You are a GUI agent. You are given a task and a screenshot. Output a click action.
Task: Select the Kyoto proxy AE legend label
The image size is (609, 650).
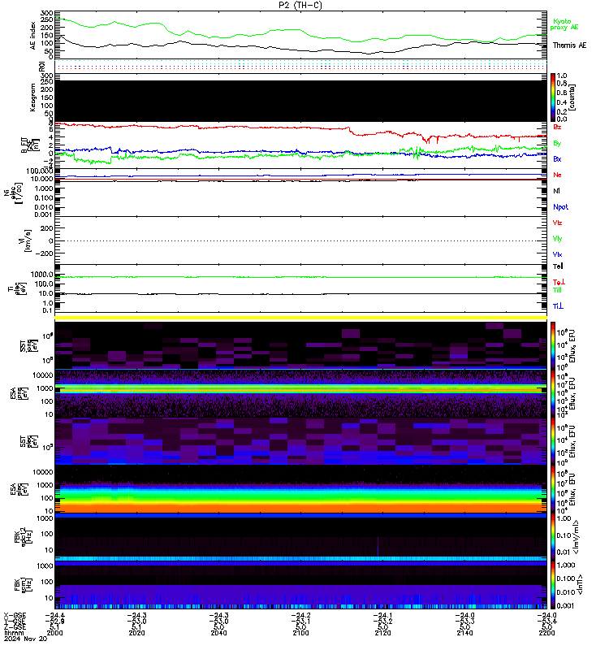pyautogui.click(x=564, y=24)
